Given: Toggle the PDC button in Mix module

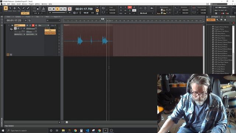Looking at the screenshot, I should (x=121, y=13).
